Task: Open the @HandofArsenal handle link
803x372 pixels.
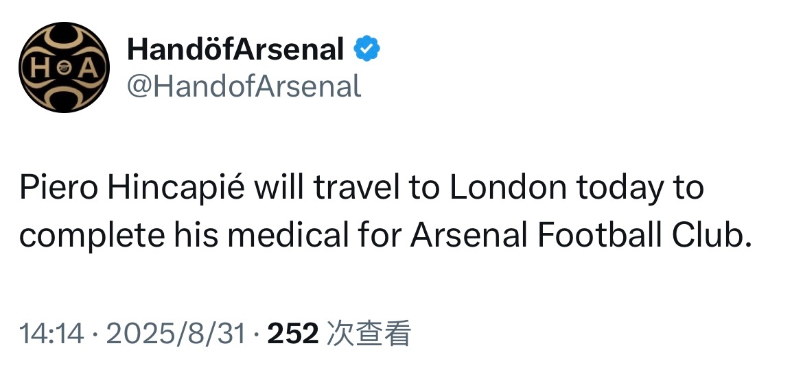Action: pos(244,86)
